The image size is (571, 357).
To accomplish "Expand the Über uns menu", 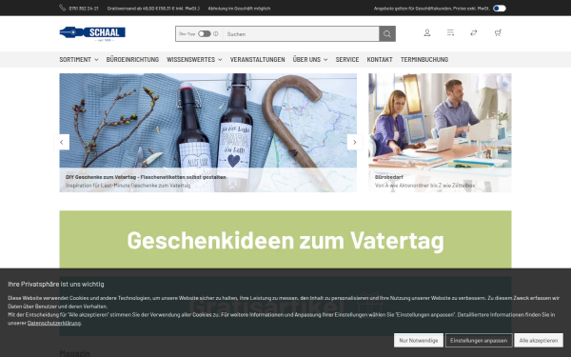I will pos(310,59).
